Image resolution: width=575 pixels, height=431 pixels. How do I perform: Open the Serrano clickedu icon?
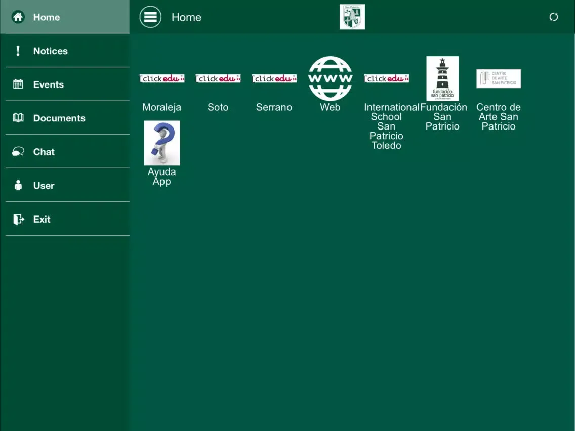point(274,78)
